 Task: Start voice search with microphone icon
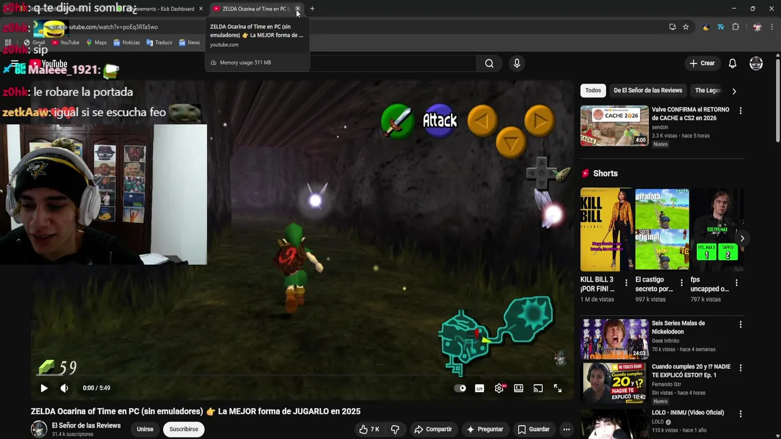tap(517, 63)
